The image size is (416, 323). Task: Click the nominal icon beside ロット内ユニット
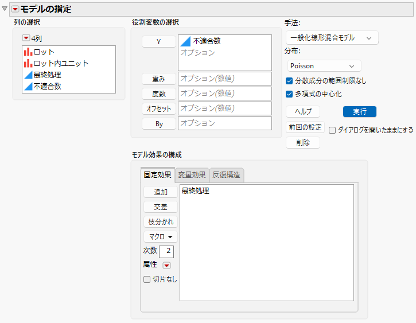[x=28, y=63]
